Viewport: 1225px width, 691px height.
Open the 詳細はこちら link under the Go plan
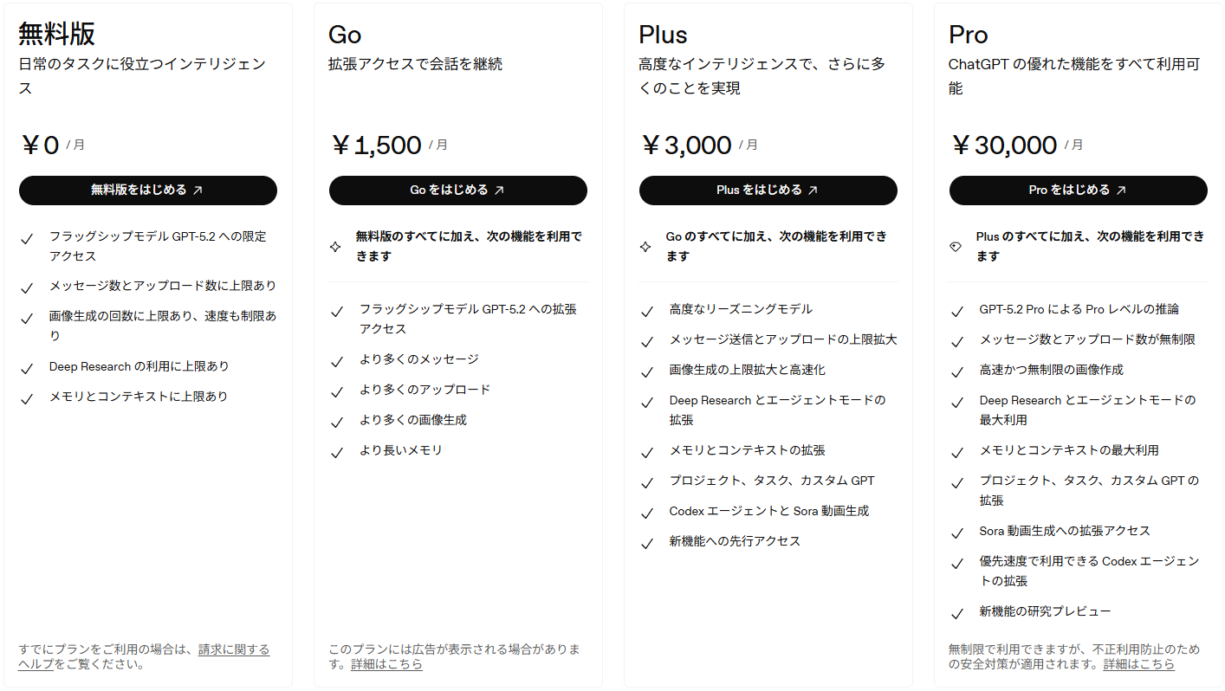pyautogui.click(x=386, y=664)
